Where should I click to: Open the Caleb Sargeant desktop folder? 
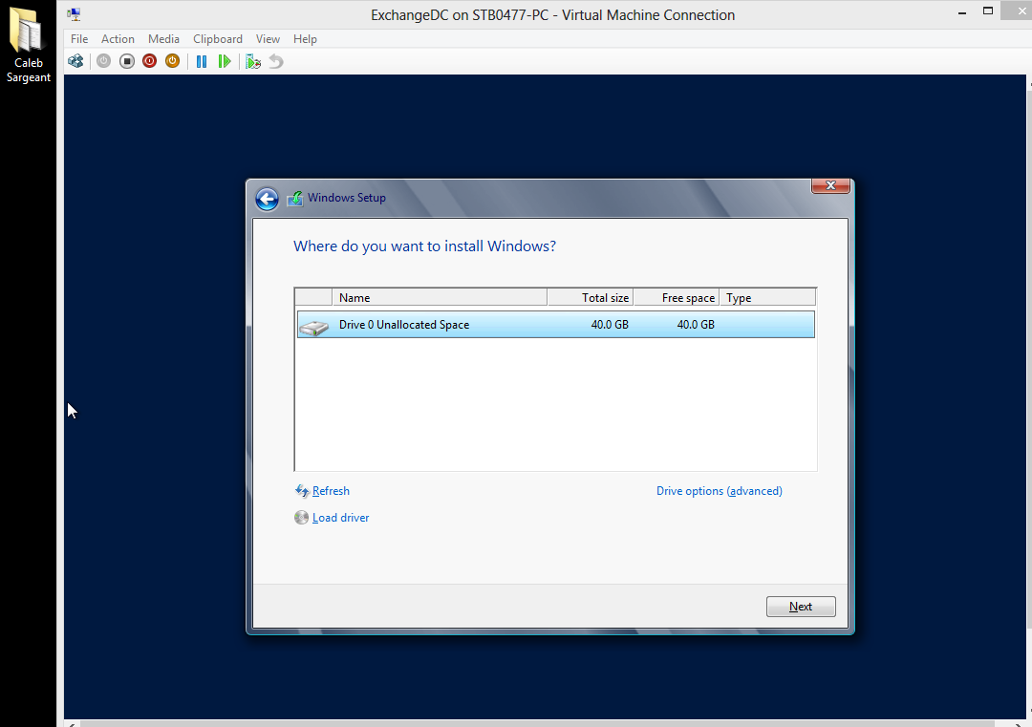coord(28,45)
